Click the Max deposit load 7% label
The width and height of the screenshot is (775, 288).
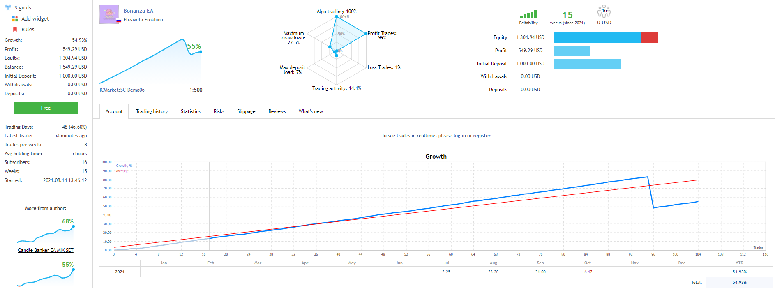coord(293,70)
